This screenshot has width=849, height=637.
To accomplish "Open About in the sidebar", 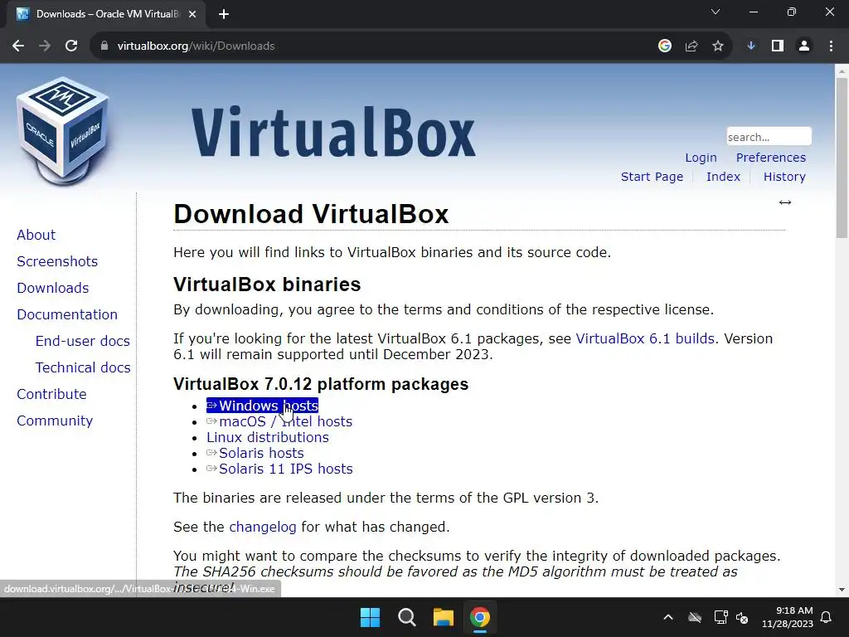I will (36, 235).
